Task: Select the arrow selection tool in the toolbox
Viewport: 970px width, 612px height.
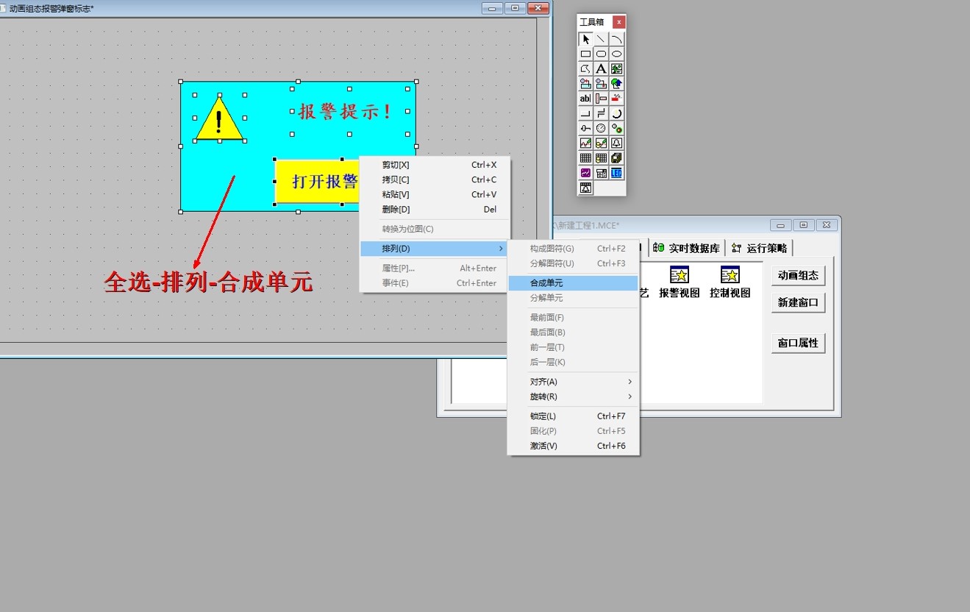Action: click(x=585, y=38)
